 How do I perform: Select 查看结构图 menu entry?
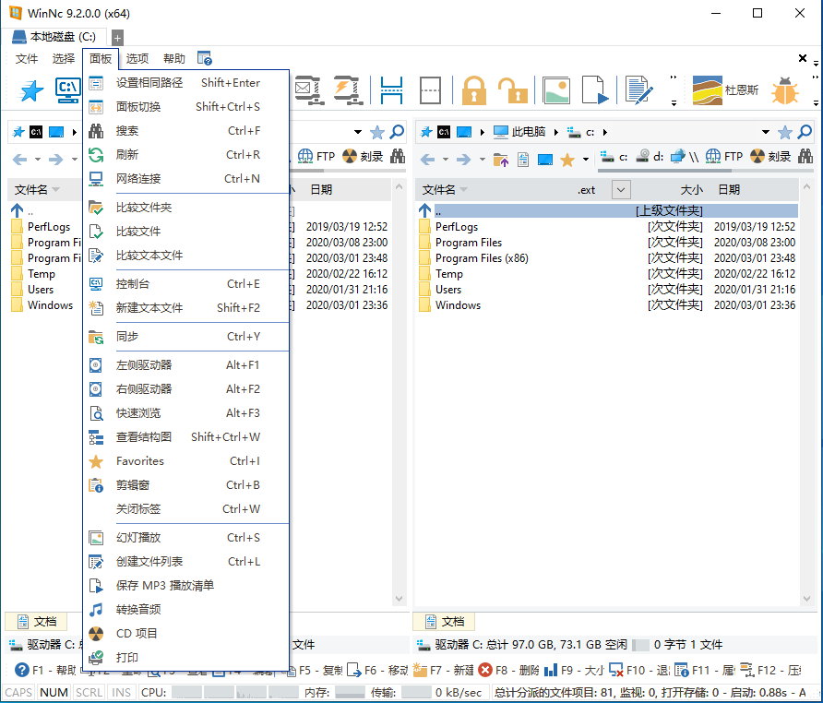coord(185,436)
